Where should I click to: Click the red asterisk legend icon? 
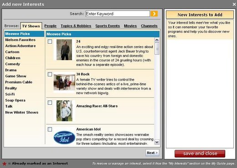(x=5, y=164)
